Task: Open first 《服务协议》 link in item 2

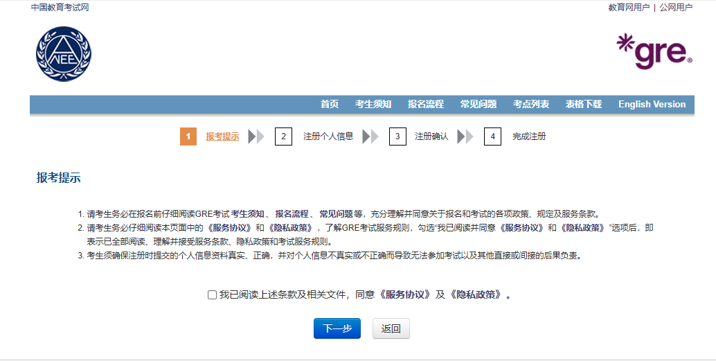Action: click(x=229, y=227)
